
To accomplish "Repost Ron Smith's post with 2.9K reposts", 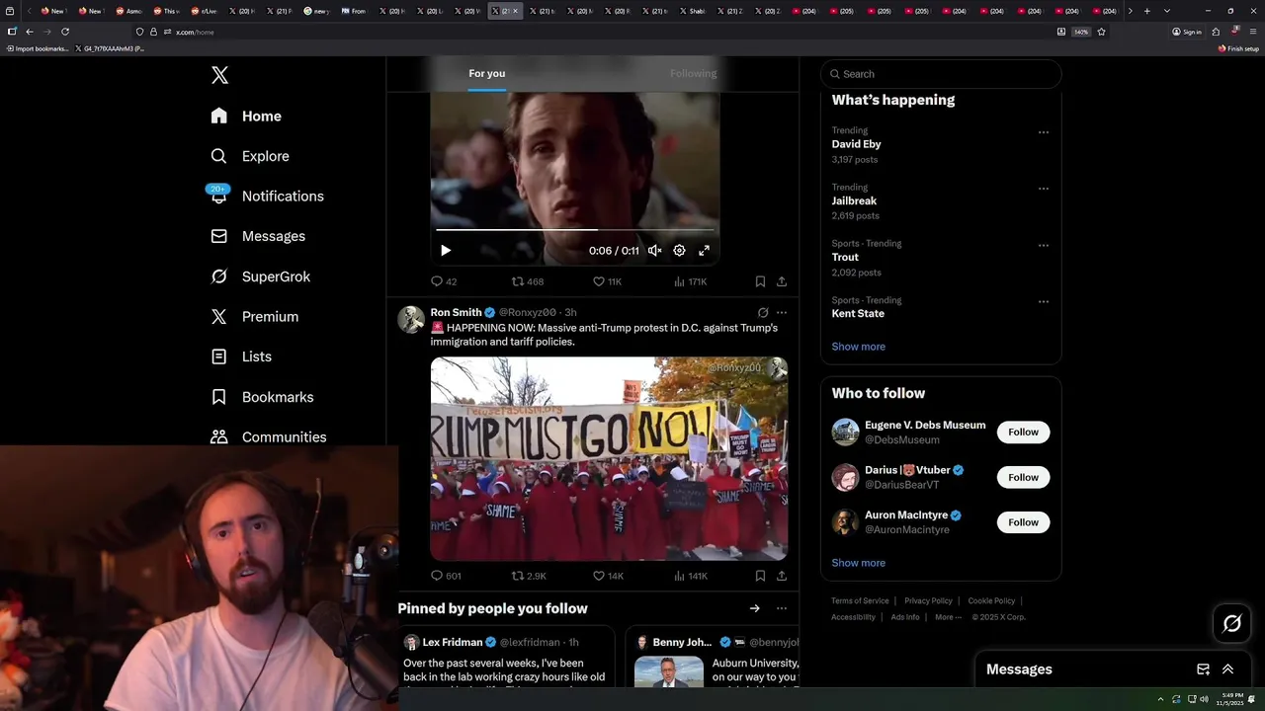I will tap(529, 576).
